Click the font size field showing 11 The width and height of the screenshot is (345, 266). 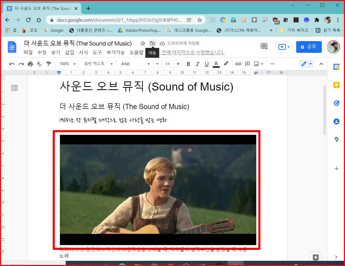point(168,64)
